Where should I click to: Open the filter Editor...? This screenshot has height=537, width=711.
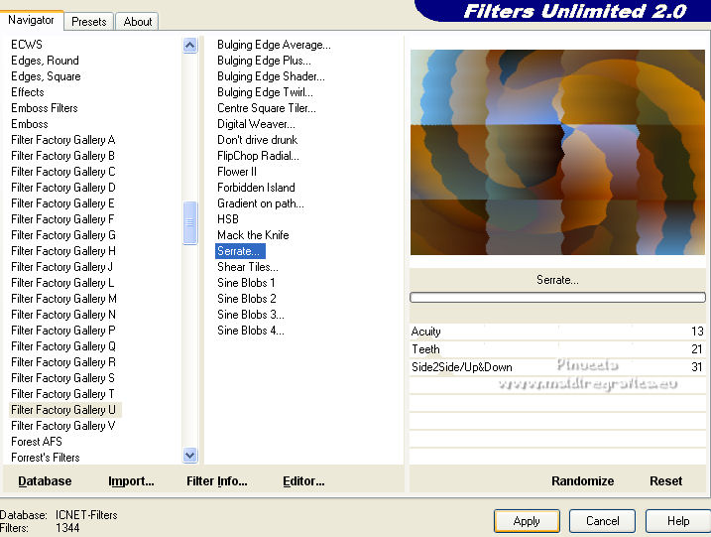click(x=303, y=480)
